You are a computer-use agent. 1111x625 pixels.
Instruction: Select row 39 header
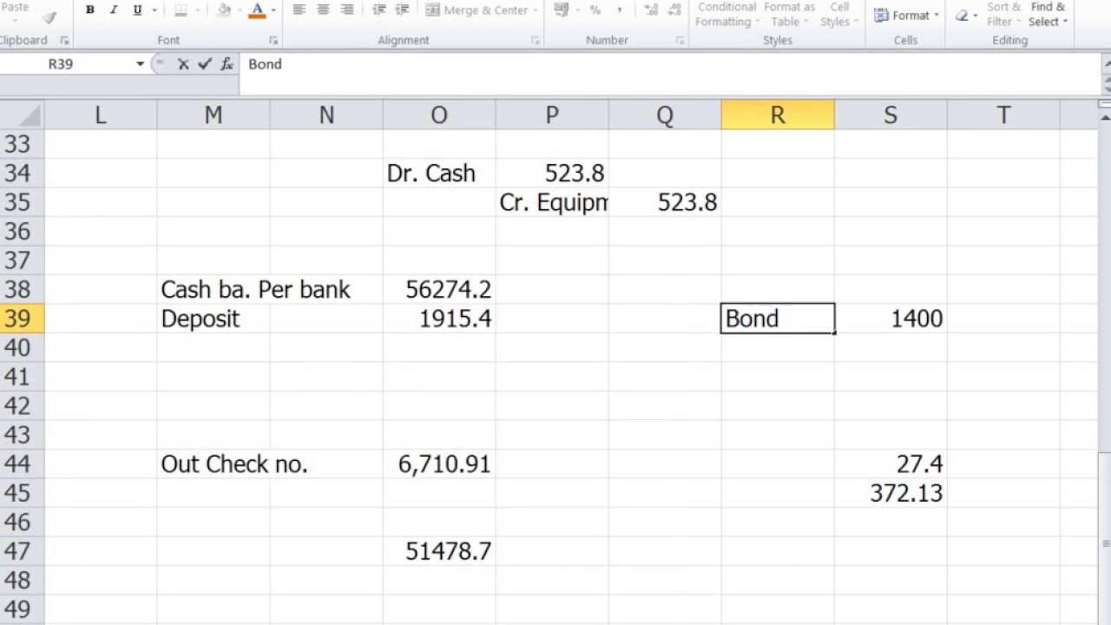pos(22,319)
